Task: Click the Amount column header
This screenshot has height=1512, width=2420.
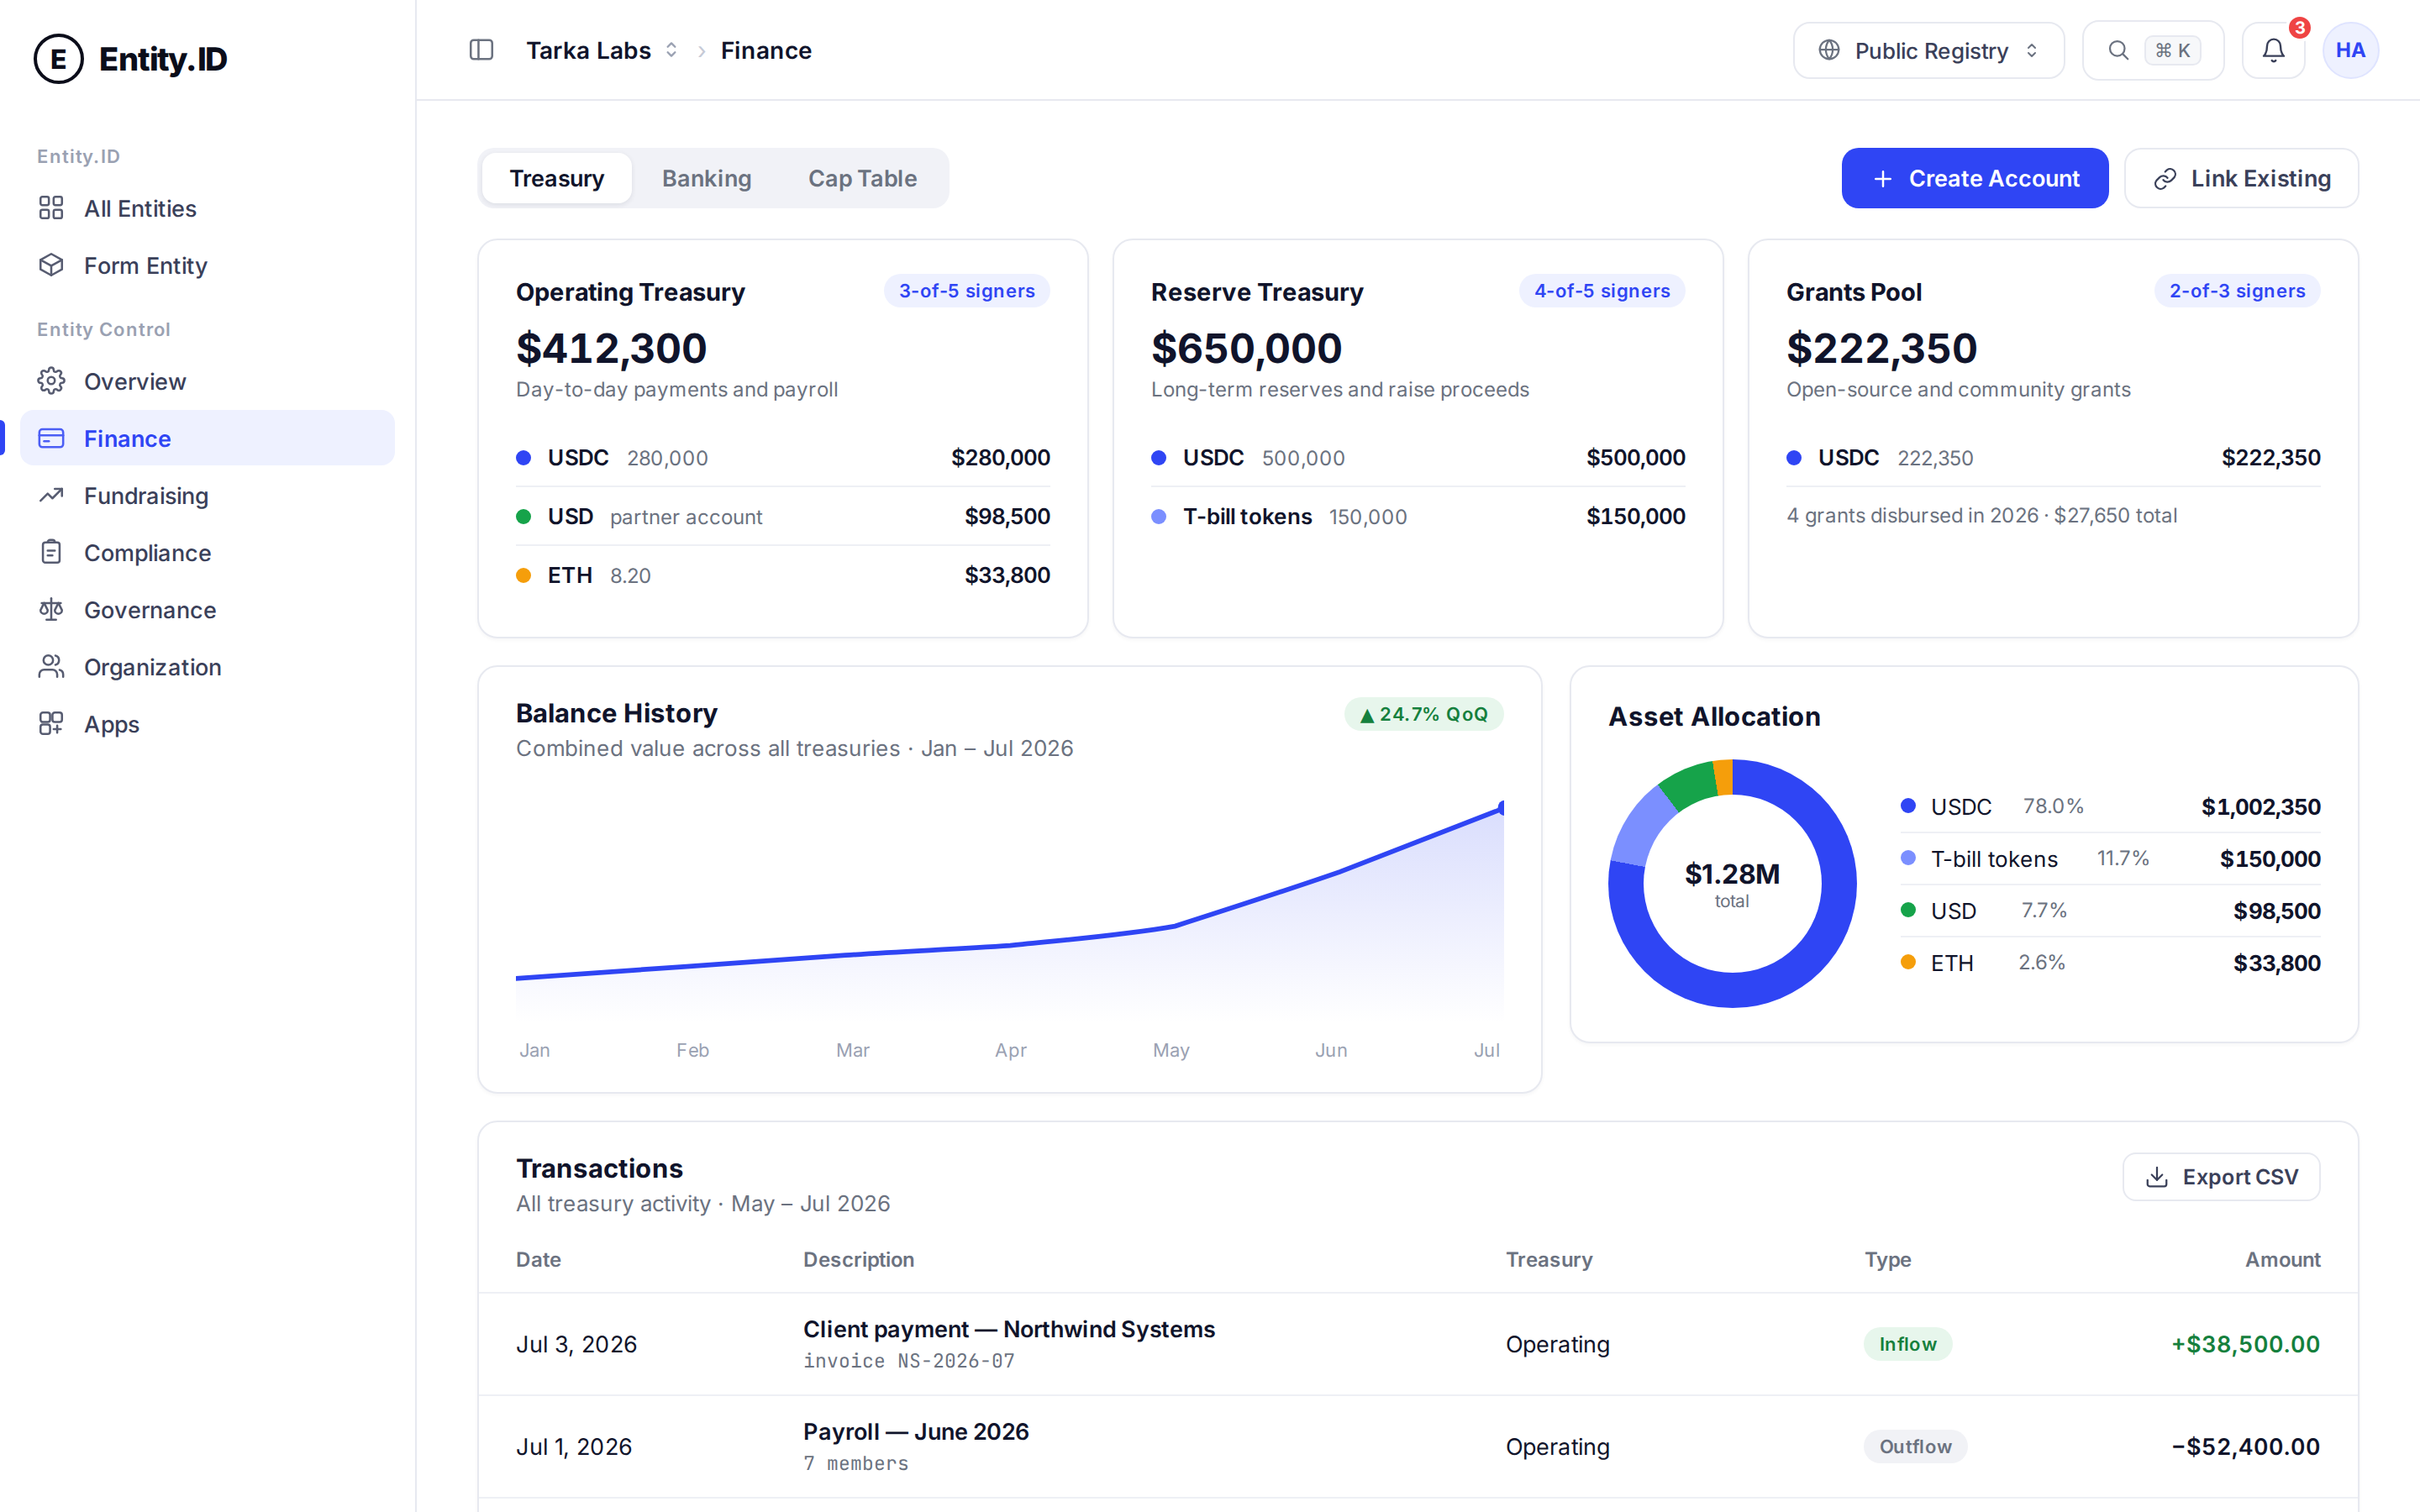Action: pos(2282,1259)
